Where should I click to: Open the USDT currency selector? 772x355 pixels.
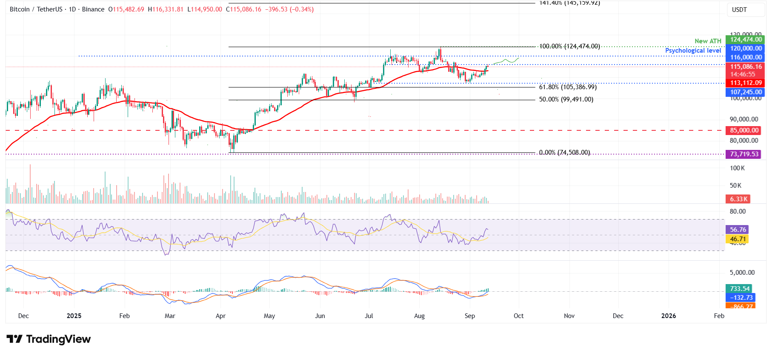[x=739, y=10]
